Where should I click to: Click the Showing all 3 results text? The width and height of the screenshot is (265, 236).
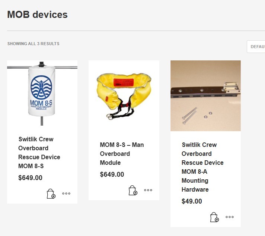point(33,44)
